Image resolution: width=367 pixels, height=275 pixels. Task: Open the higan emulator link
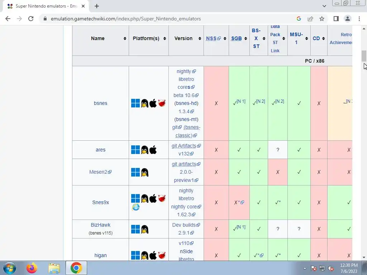(x=100, y=255)
